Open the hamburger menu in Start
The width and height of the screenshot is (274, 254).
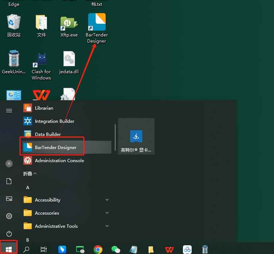(x=9, y=110)
